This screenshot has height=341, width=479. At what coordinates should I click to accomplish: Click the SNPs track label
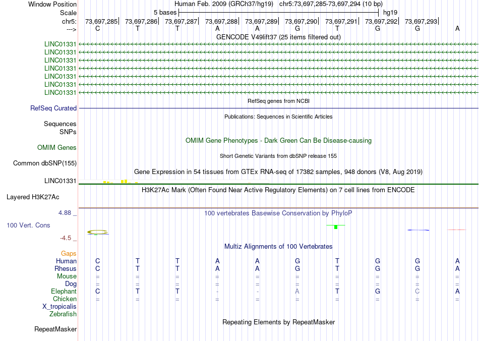pyautogui.click(x=68, y=132)
